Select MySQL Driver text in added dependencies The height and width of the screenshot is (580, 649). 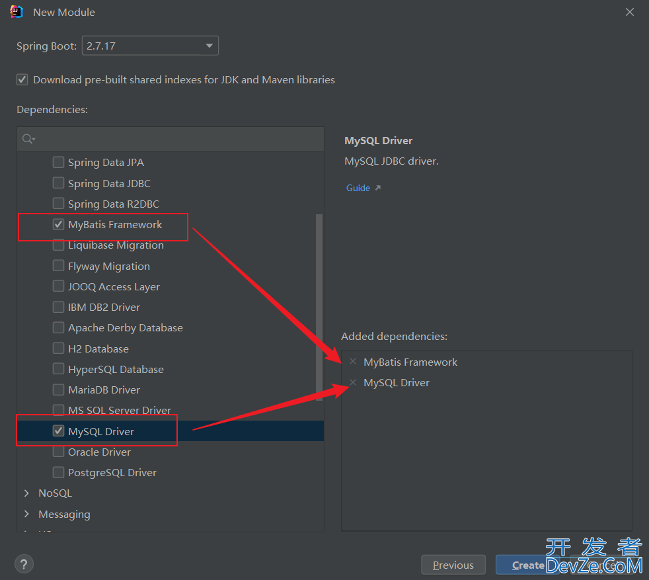click(x=396, y=383)
